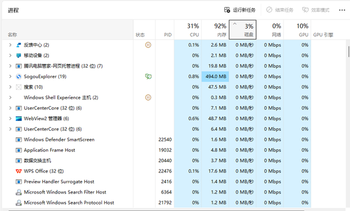Click the 效率模式 (efficiency mode) icon
Image resolution: width=350 pixels, height=211 pixels.
point(305,10)
